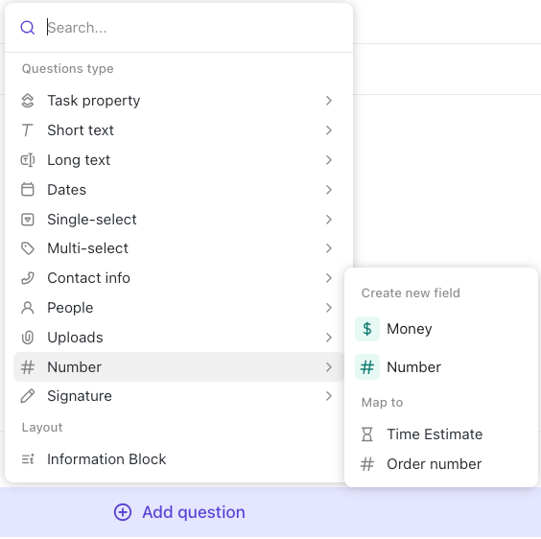Screen dimensions: 541x539
Task: Click the Uploads paperclip icon
Action: (x=28, y=338)
